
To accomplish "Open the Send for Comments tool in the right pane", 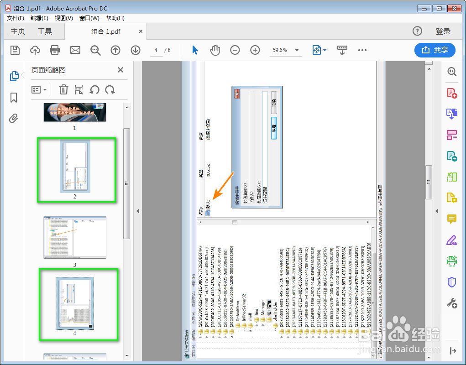I will pyautogui.click(x=452, y=198).
